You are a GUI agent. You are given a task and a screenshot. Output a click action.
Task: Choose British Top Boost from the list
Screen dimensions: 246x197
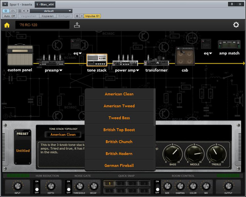[119, 130]
